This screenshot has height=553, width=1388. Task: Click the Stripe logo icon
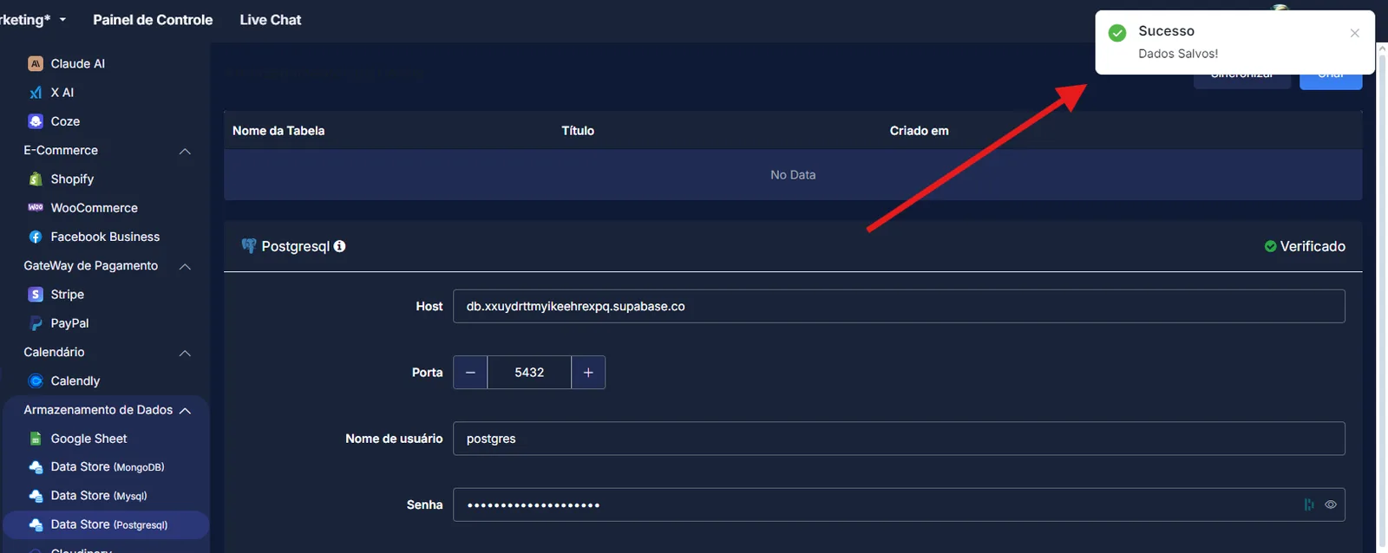click(x=36, y=295)
